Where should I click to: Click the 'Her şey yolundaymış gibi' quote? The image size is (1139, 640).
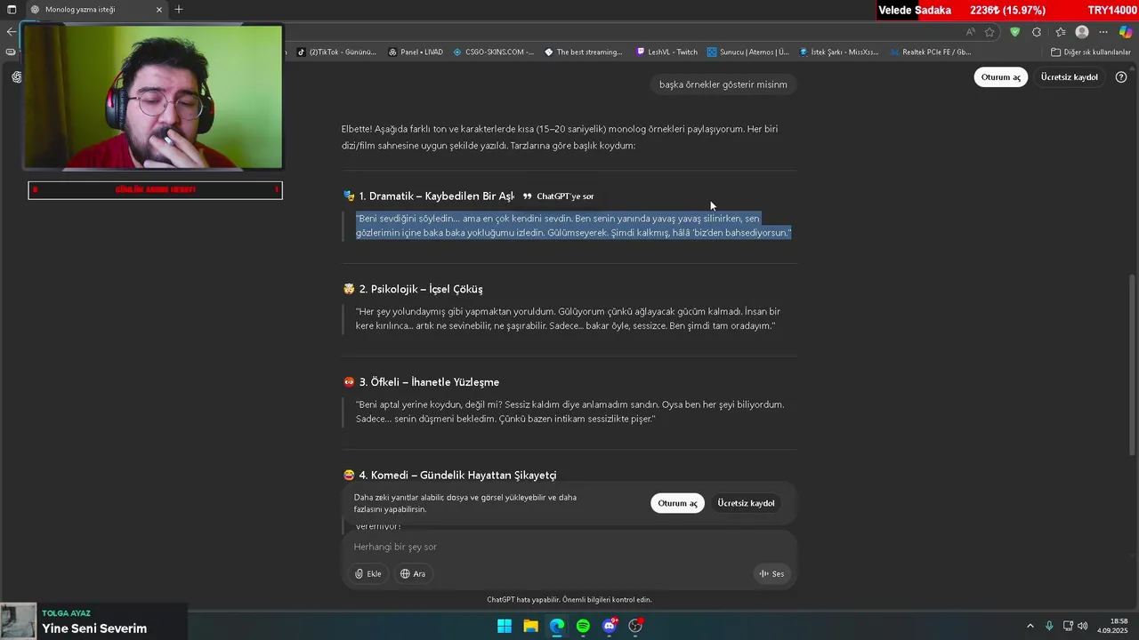568,318
